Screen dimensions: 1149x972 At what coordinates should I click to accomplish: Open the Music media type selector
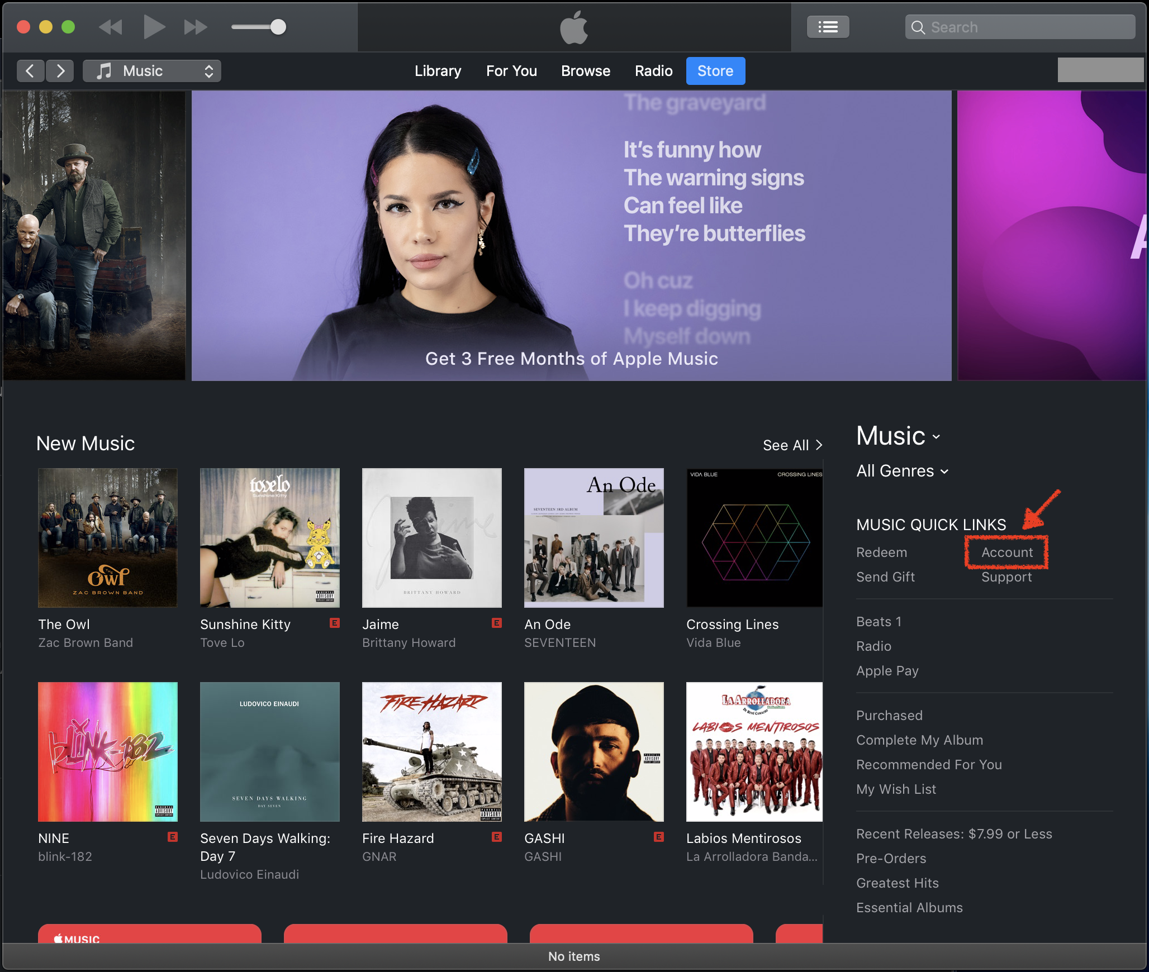(x=152, y=71)
